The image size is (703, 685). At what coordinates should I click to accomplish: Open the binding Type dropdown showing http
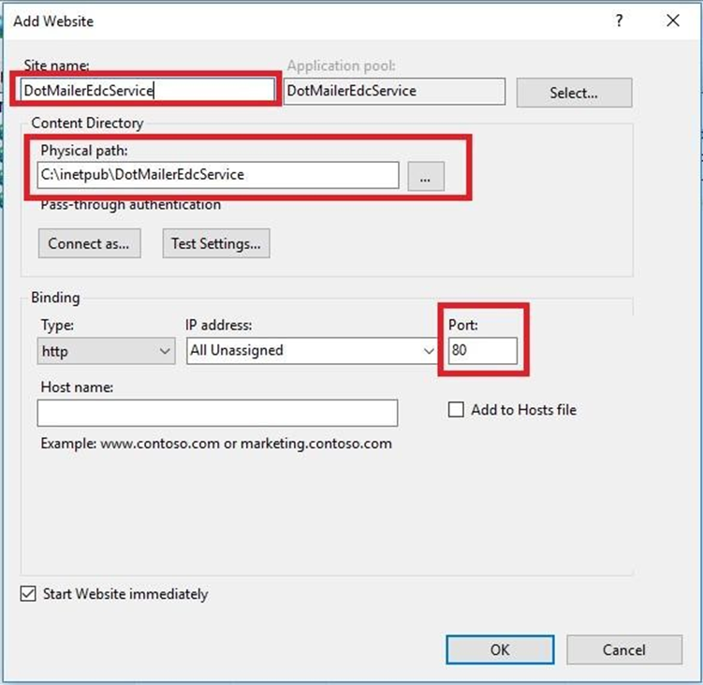tap(106, 351)
